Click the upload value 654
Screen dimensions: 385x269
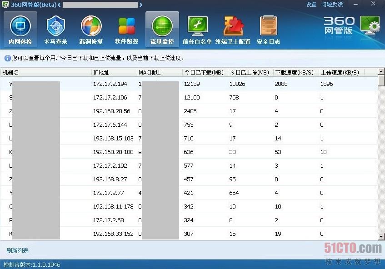coord(234,193)
